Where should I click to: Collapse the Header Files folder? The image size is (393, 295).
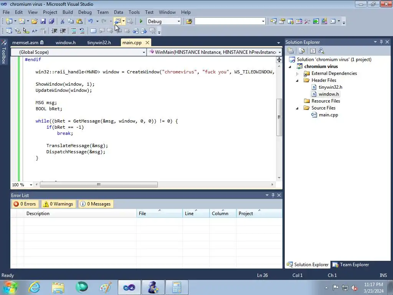click(297, 81)
